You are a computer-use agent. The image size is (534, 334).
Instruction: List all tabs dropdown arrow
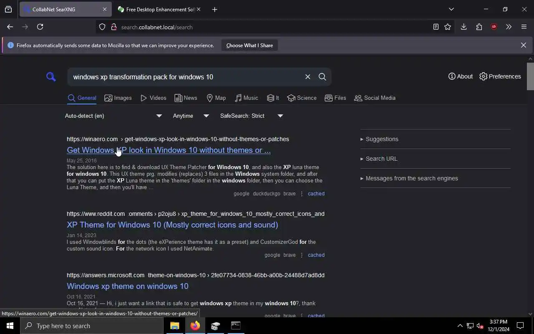pyautogui.click(x=451, y=9)
